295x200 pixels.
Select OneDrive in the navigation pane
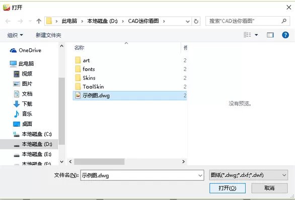25,50
